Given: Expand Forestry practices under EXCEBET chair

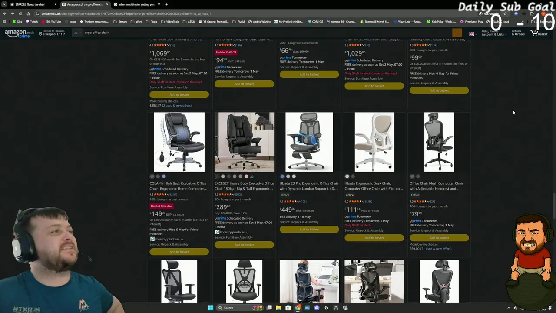Looking at the screenshot, I should (x=232, y=232).
